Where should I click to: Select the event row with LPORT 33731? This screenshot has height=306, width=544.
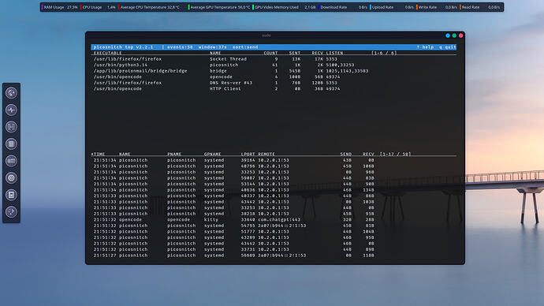(274, 249)
